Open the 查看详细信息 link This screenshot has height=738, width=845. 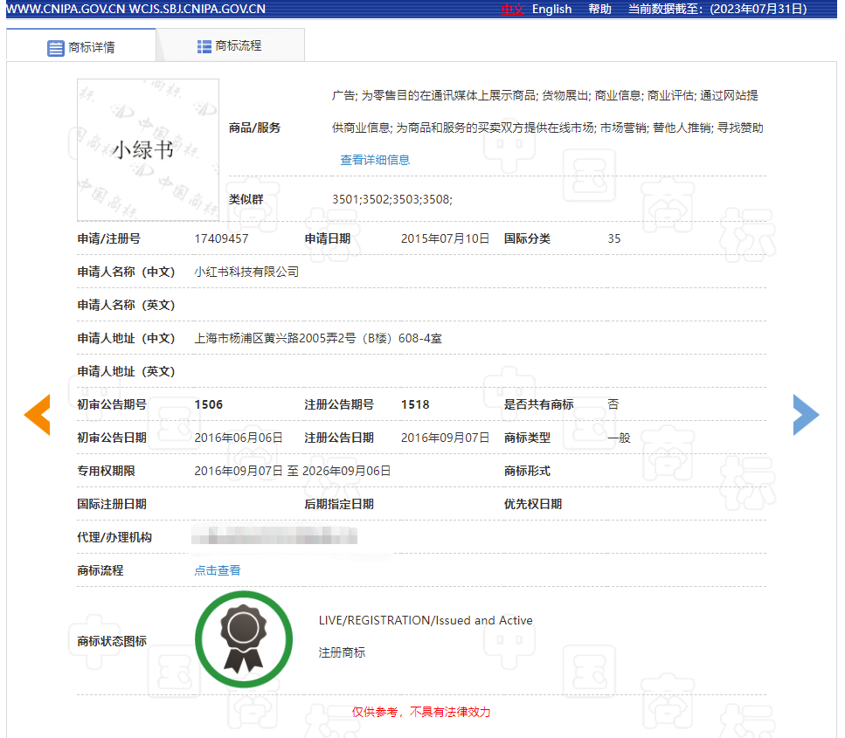click(375, 160)
